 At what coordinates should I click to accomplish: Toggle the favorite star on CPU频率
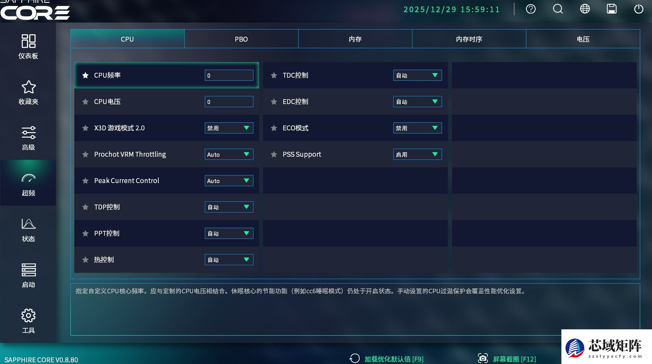pyautogui.click(x=85, y=75)
